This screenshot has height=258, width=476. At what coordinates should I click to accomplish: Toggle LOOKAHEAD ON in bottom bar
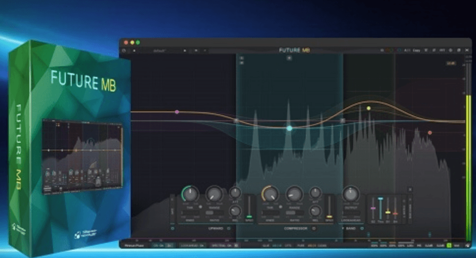click(x=192, y=246)
